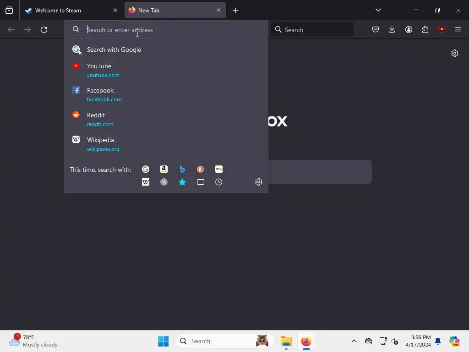This screenshot has height=352, width=469.
Task: Open the Firefox hamburger application menu
Action: click(458, 29)
